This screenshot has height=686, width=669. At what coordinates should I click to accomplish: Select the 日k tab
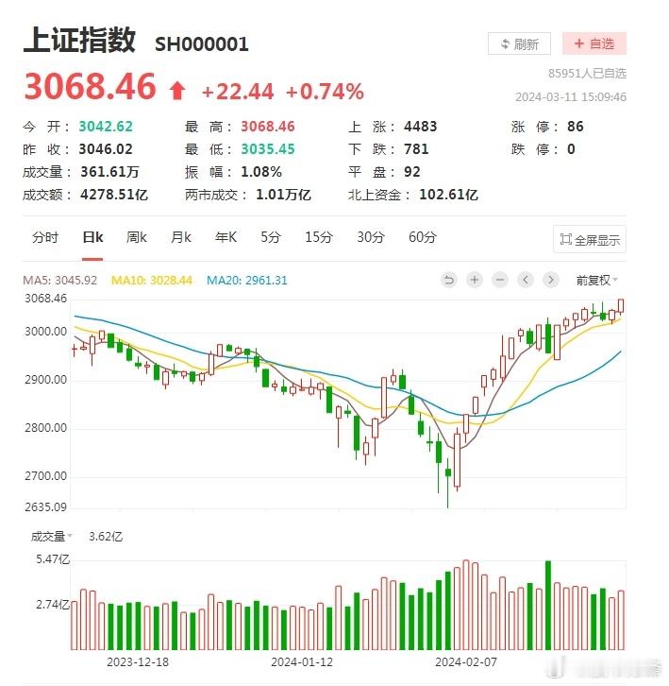(92, 237)
